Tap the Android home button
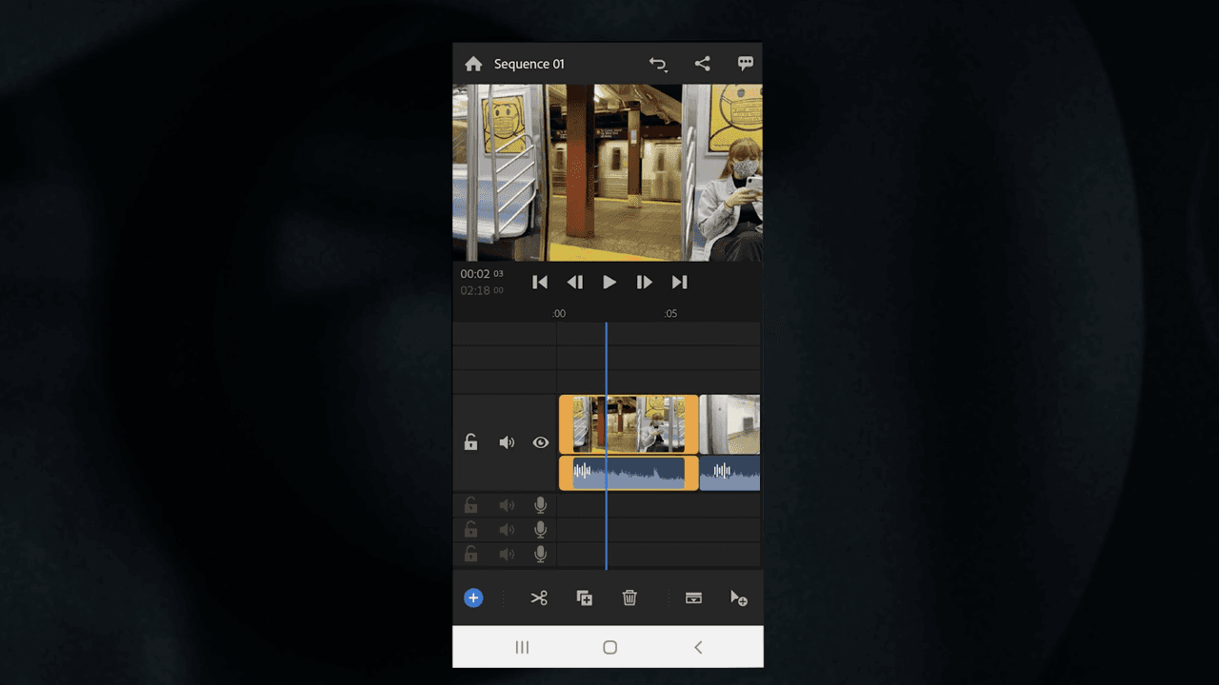Screen dimensions: 1219x685 click(x=610, y=647)
